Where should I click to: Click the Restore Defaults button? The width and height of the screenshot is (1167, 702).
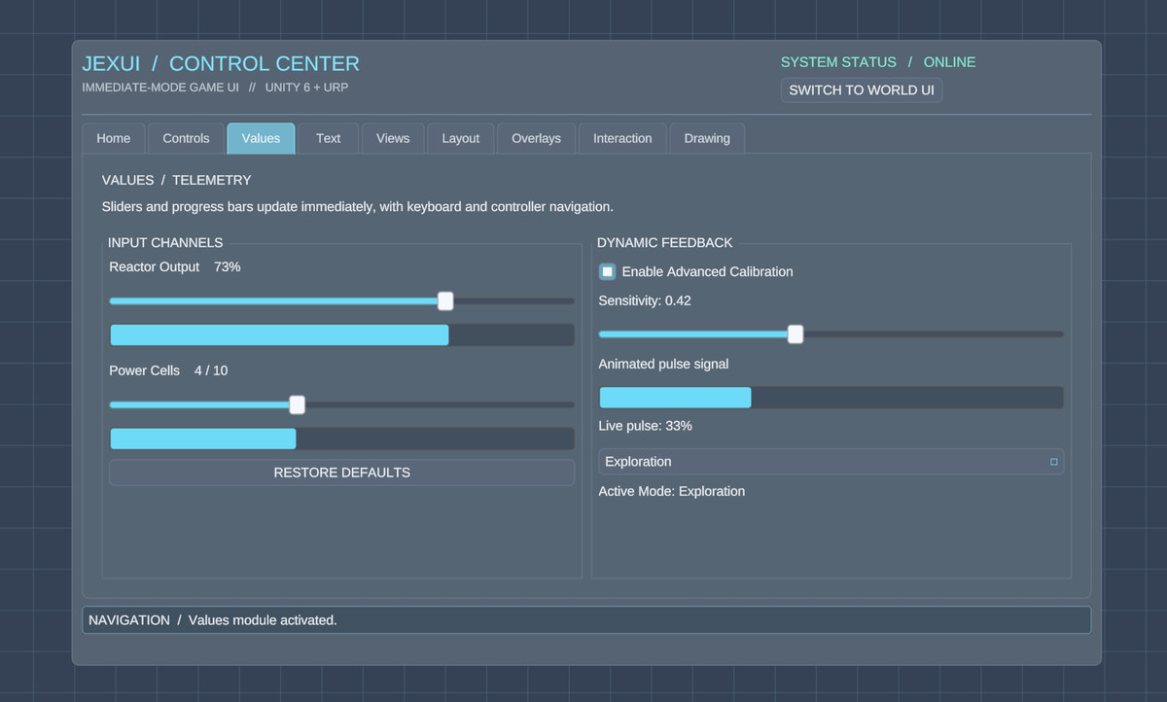pyautogui.click(x=342, y=473)
